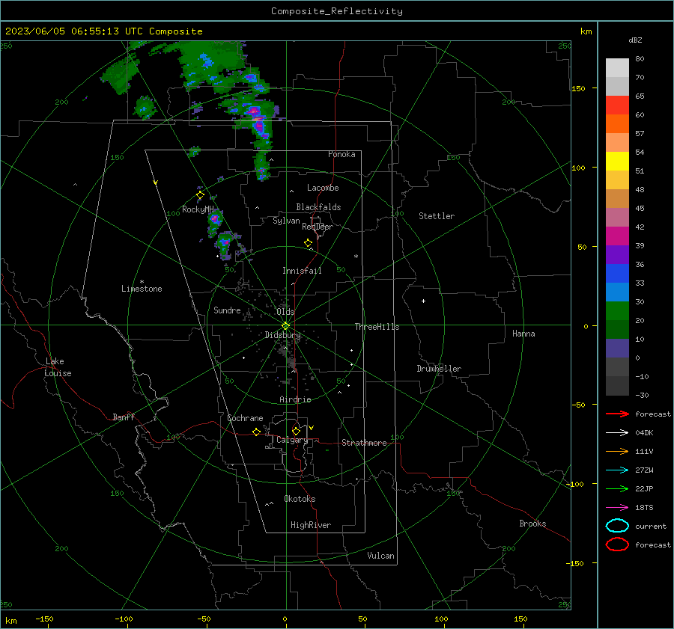Screen dimensions: 674x629
Task: Click the Cochrane label
Action: [245, 418]
